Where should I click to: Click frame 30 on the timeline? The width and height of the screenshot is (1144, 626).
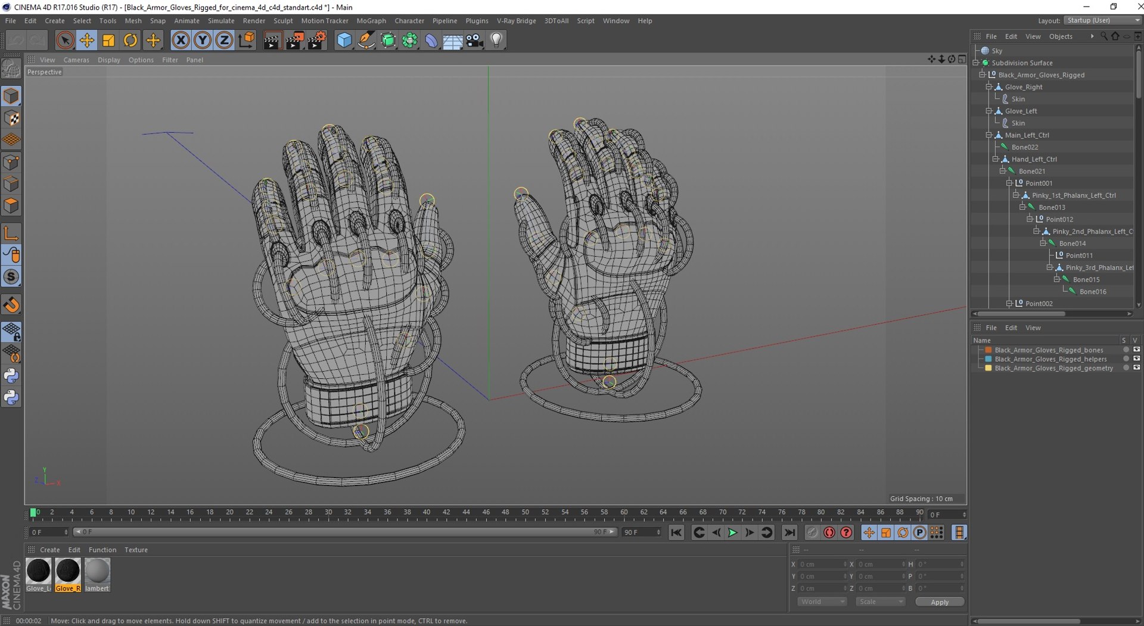pos(328,513)
